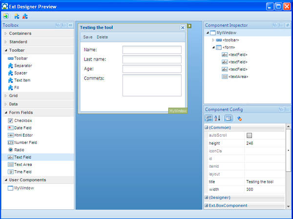Edit the title property value

point(264,181)
